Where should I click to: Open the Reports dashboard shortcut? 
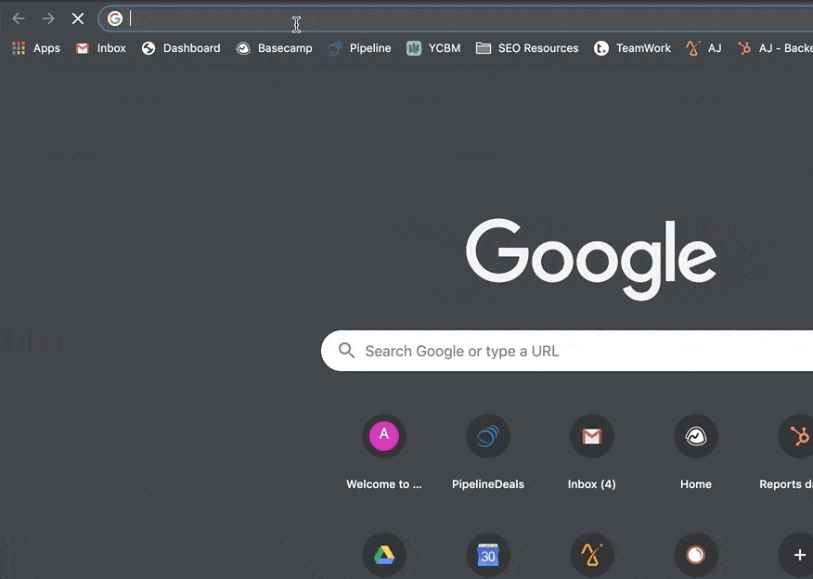click(797, 436)
